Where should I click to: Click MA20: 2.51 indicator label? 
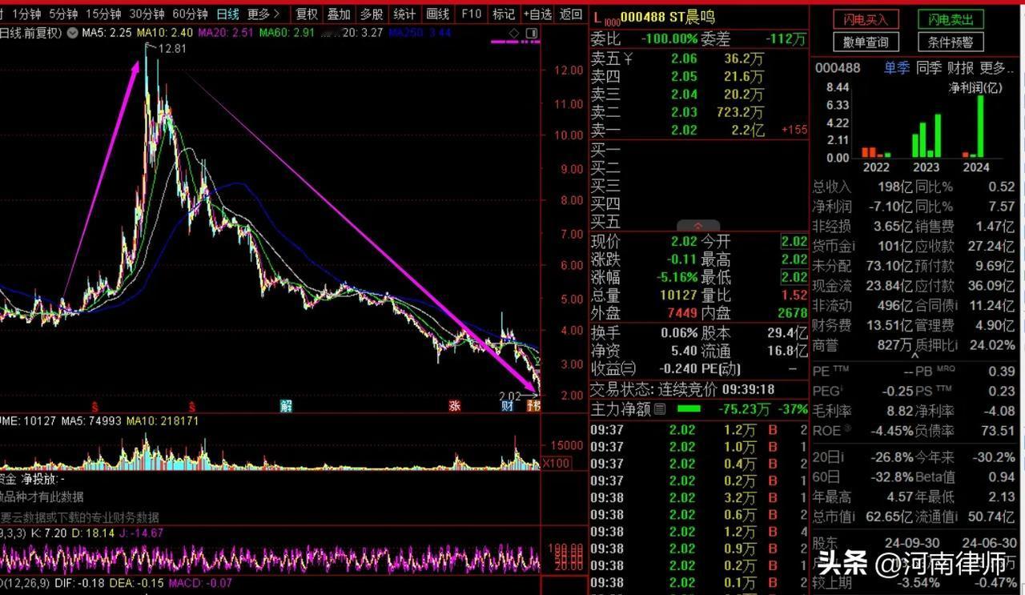(226, 33)
